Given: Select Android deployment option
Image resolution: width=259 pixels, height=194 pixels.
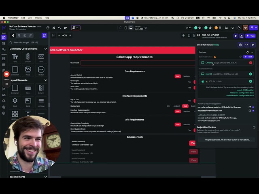Looking at the screenshot, I should coord(176,106).
